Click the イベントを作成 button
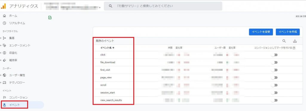Viewport: 306px width, 111px height. (x=288, y=32)
